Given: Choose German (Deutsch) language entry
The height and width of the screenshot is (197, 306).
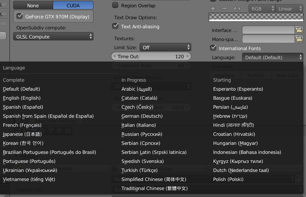Looking at the screenshot, I should coord(142,116).
